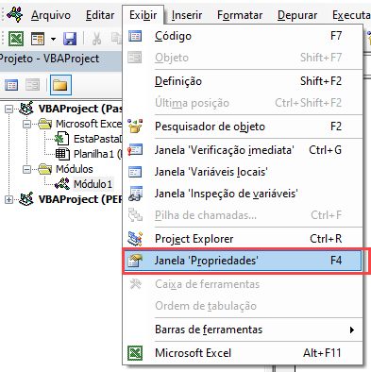Collapse the Módulos folder node
The width and height of the screenshot is (371, 372).
26,169
